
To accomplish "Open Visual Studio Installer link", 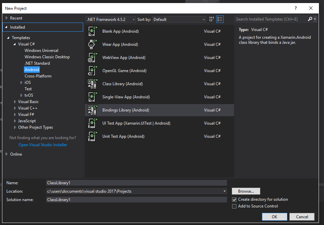I will (43, 145).
